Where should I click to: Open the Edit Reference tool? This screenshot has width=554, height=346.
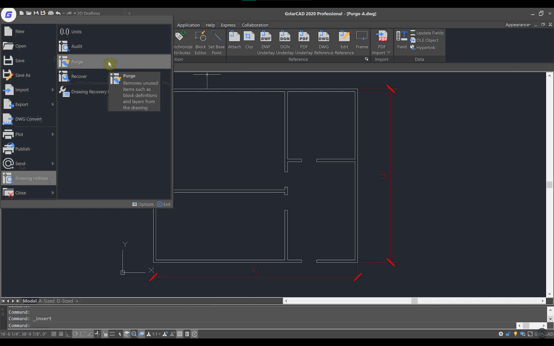[344, 40]
